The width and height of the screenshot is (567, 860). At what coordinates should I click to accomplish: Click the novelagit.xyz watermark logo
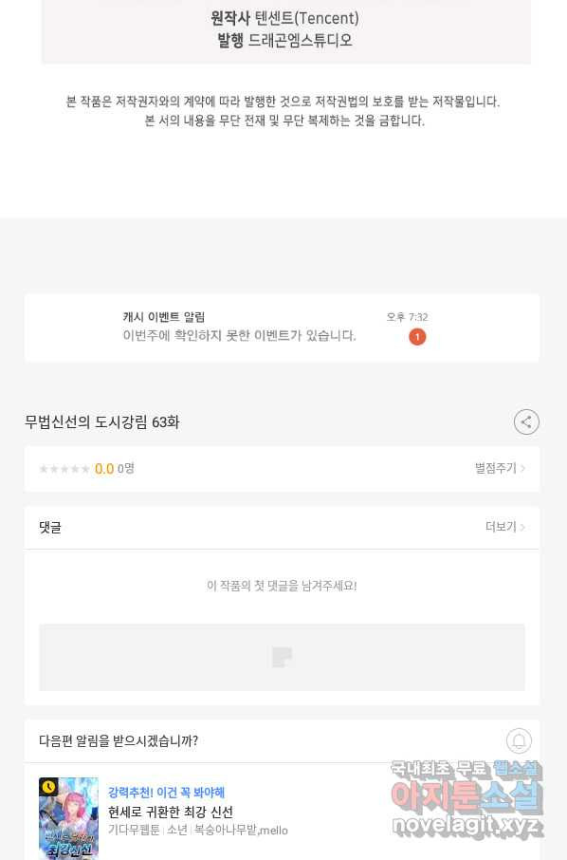click(x=467, y=824)
